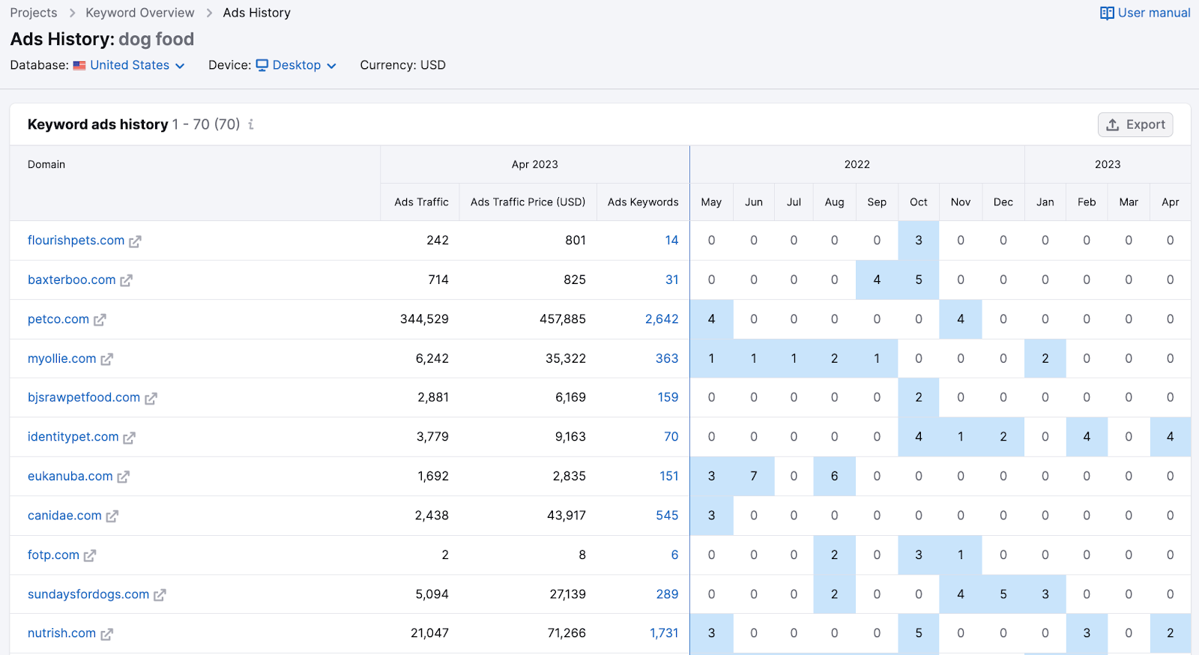Click nutrish.com February cell showing 3
Screen dimensions: 1199x655
(x=1087, y=633)
